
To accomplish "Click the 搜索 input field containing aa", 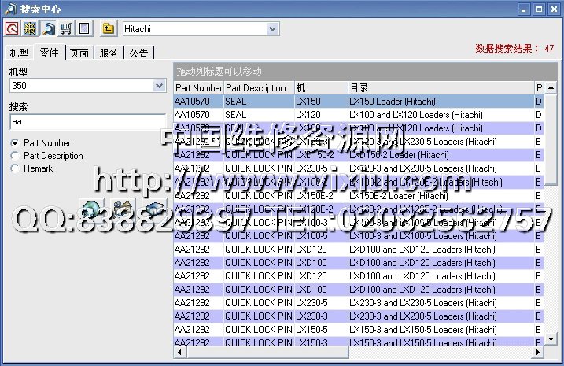I will pos(87,122).
